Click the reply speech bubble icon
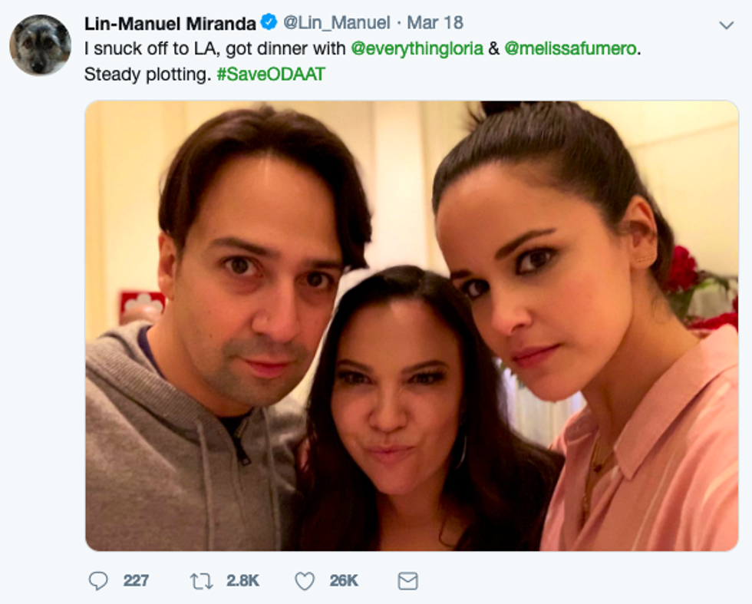Screen dimensions: 752x604 pyautogui.click(x=98, y=581)
